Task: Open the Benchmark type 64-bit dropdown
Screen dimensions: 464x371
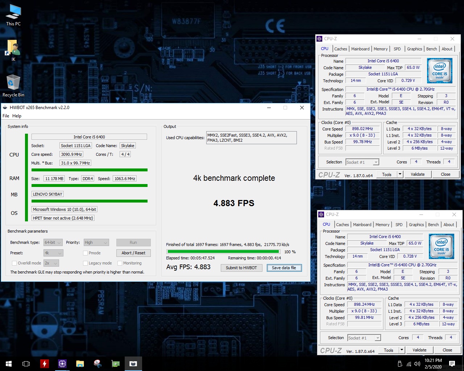Action: [53, 242]
